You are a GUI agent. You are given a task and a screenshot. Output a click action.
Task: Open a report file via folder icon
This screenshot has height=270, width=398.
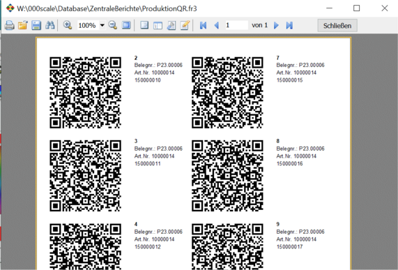[23, 25]
